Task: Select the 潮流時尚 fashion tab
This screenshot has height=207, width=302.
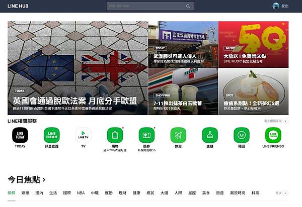Action: point(238,193)
